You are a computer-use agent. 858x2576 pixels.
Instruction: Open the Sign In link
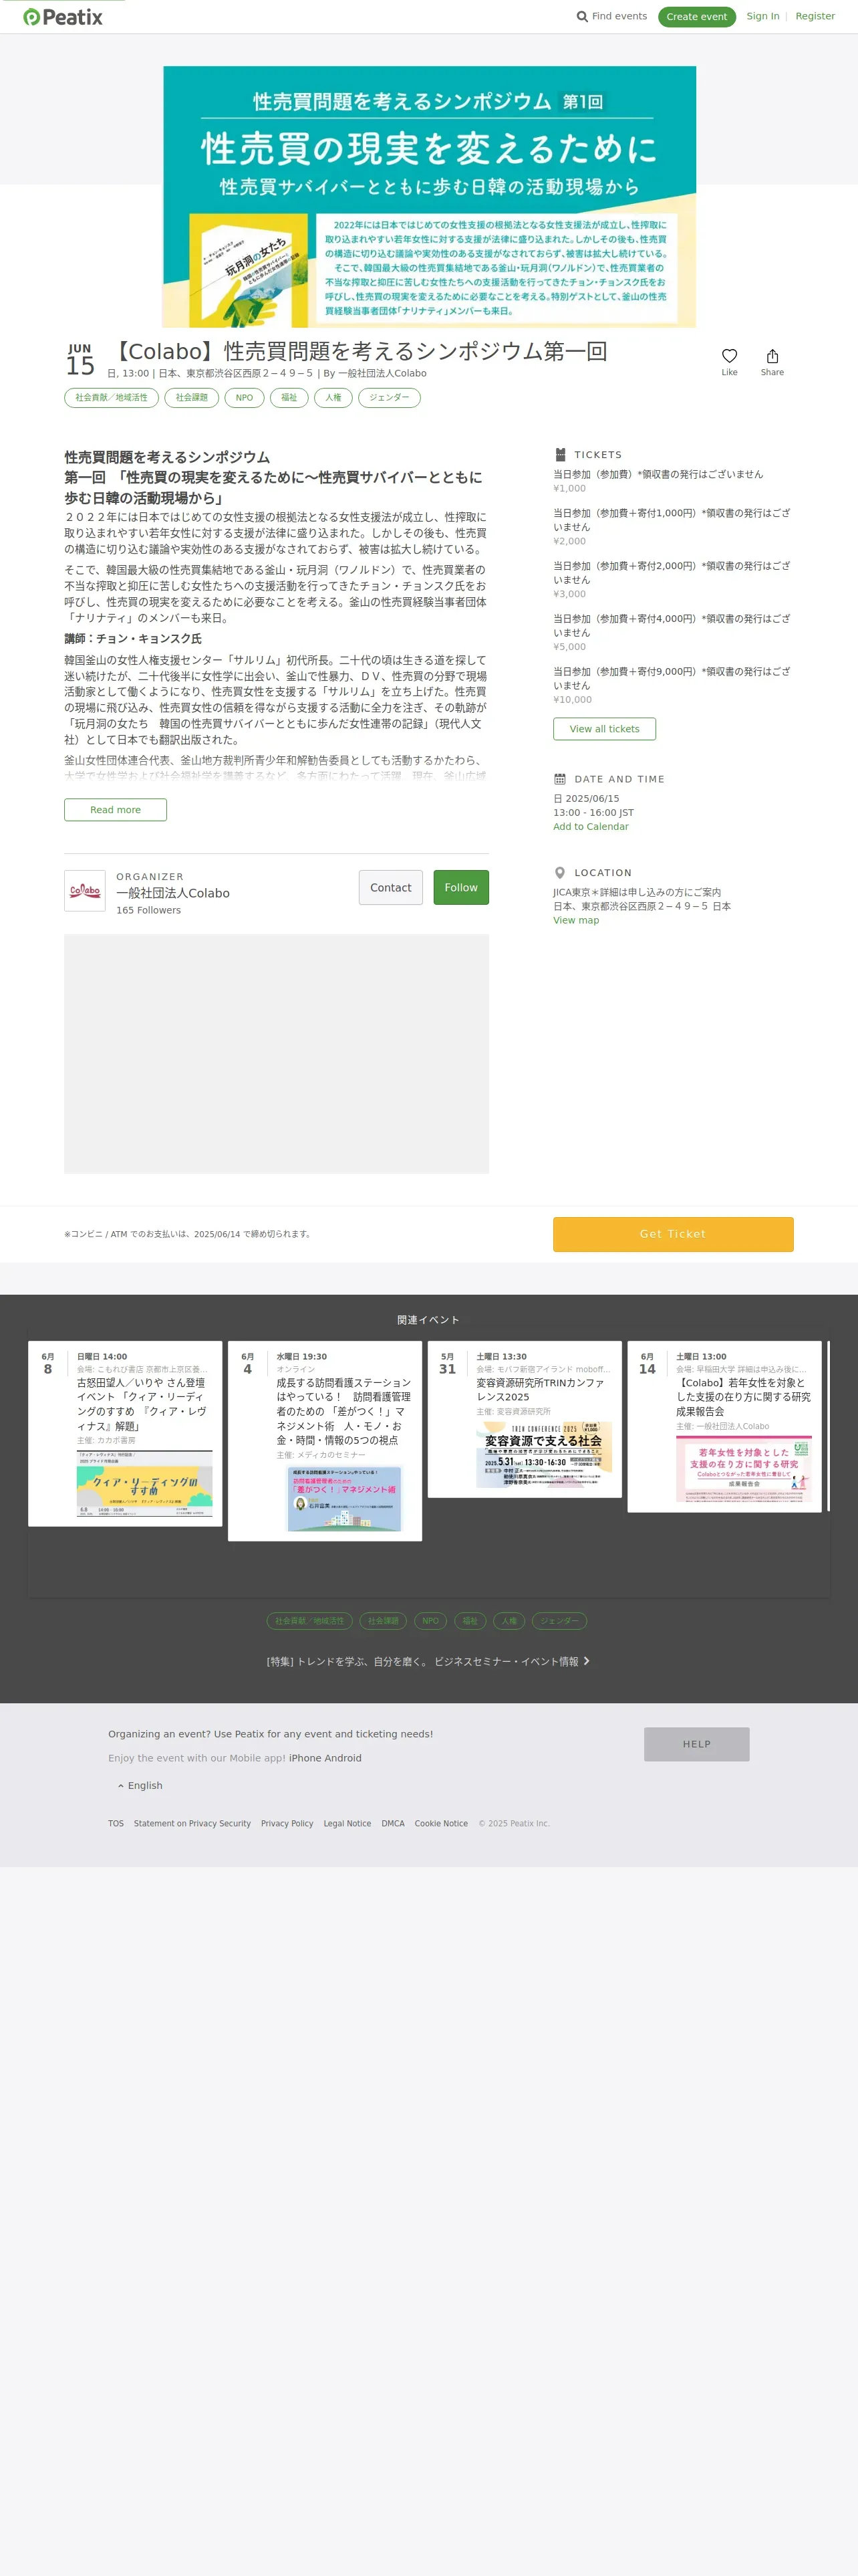(763, 16)
